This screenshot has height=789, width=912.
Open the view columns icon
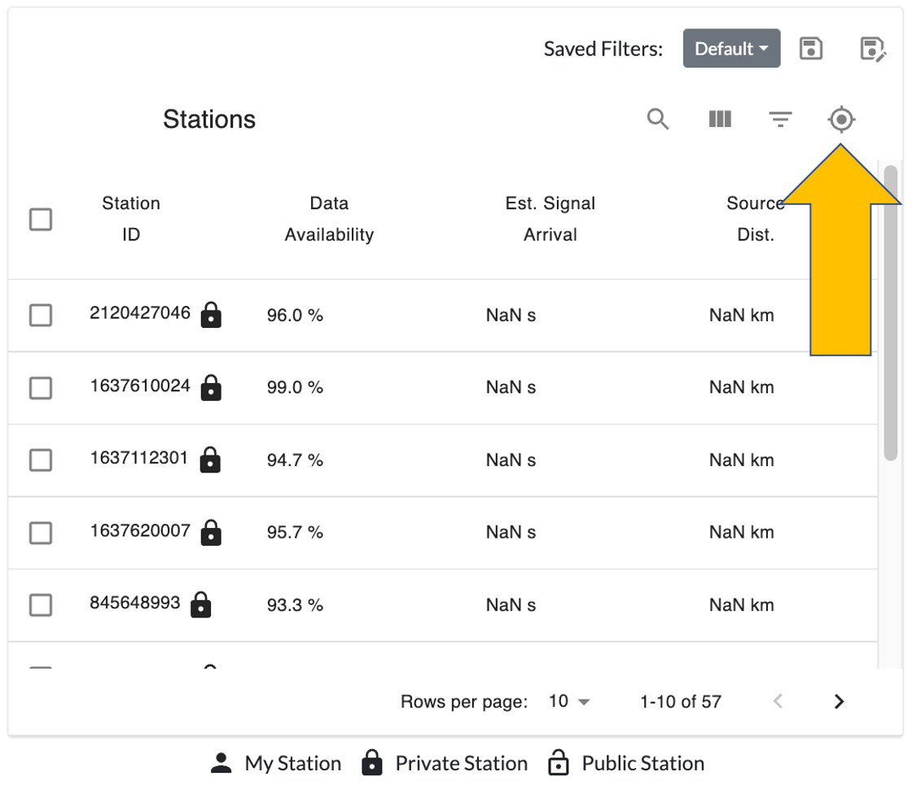pos(720,120)
